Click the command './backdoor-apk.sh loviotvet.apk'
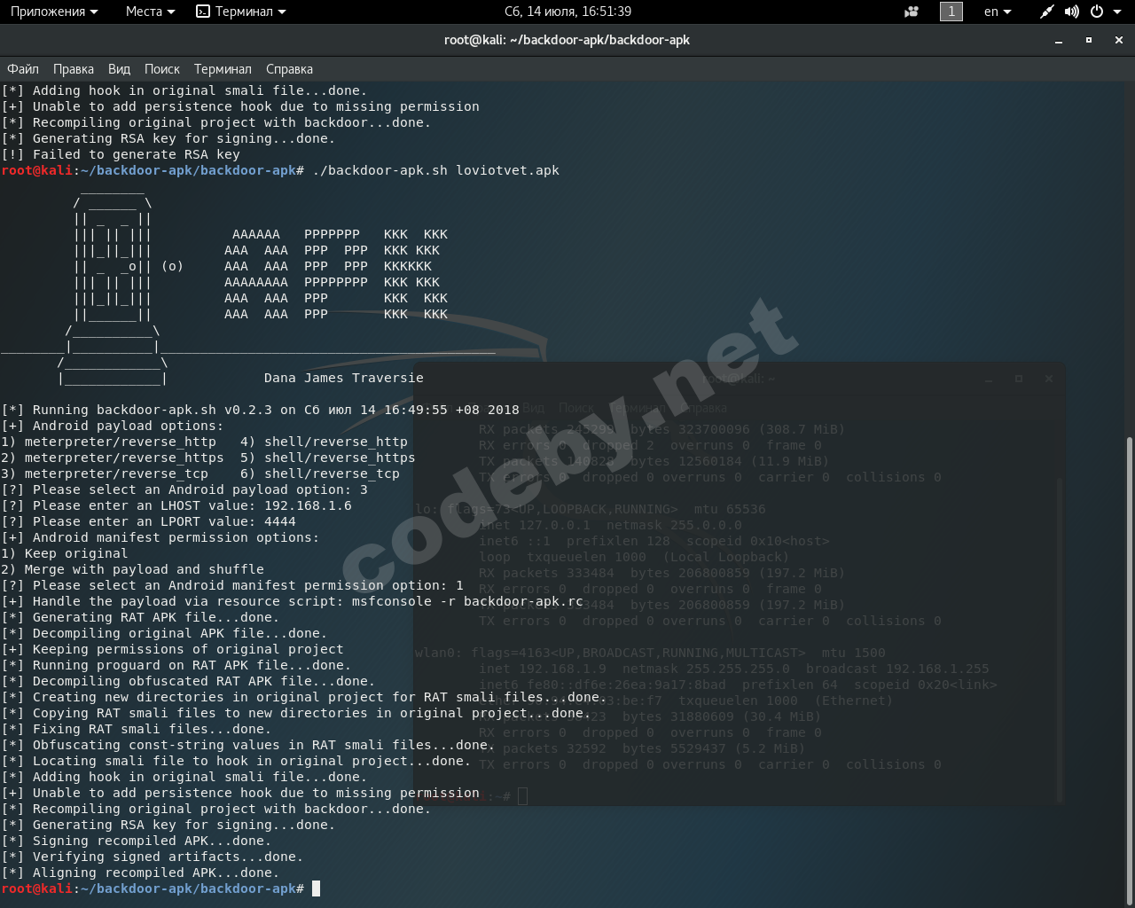Screen dimensions: 1135x908 pos(436,170)
